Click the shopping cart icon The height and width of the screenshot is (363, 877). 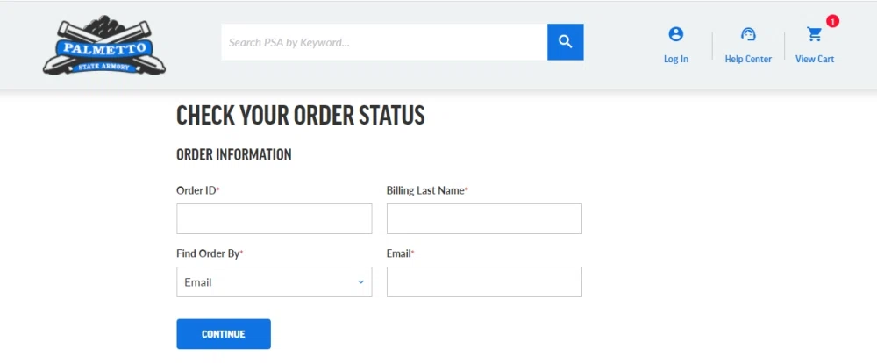[815, 35]
